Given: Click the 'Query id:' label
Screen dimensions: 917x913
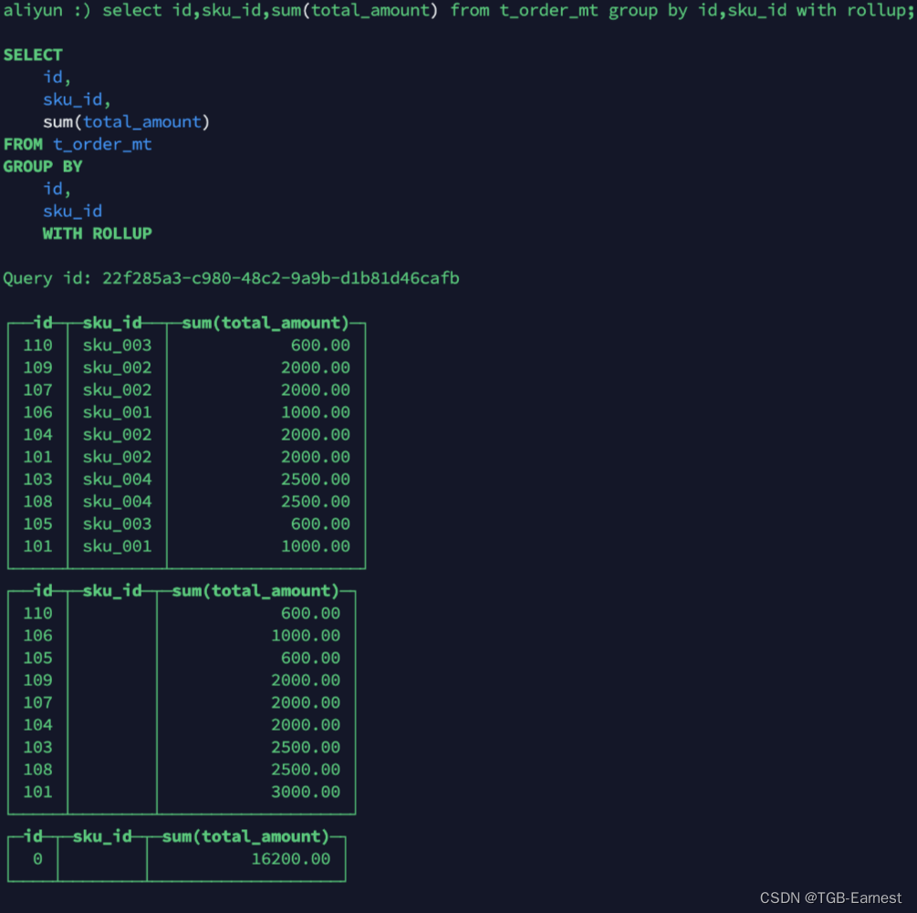Looking at the screenshot, I should pyautogui.click(x=47, y=278).
